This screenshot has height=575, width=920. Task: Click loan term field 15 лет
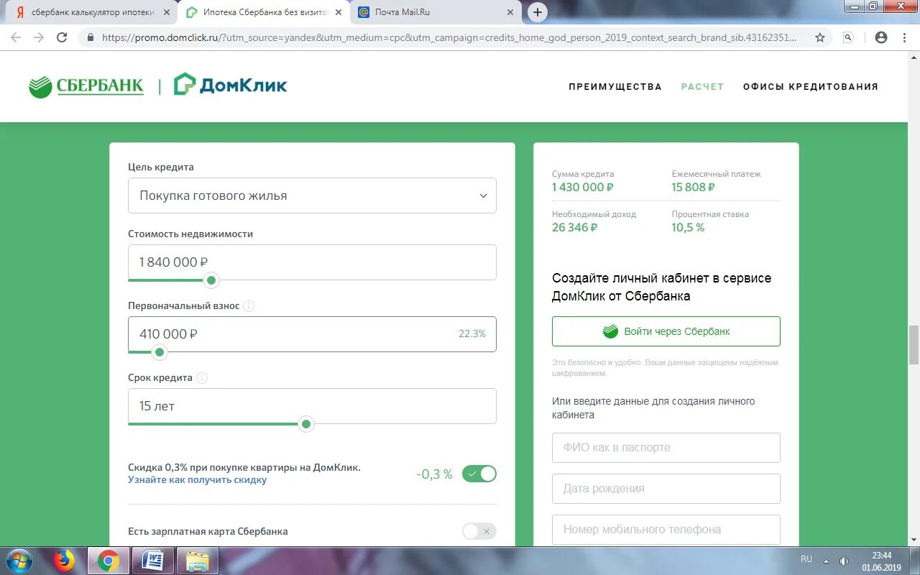[x=312, y=406]
